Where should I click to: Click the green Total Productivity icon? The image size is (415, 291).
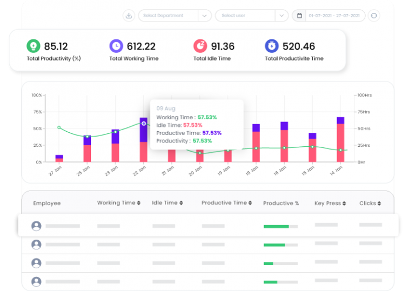[34, 46]
